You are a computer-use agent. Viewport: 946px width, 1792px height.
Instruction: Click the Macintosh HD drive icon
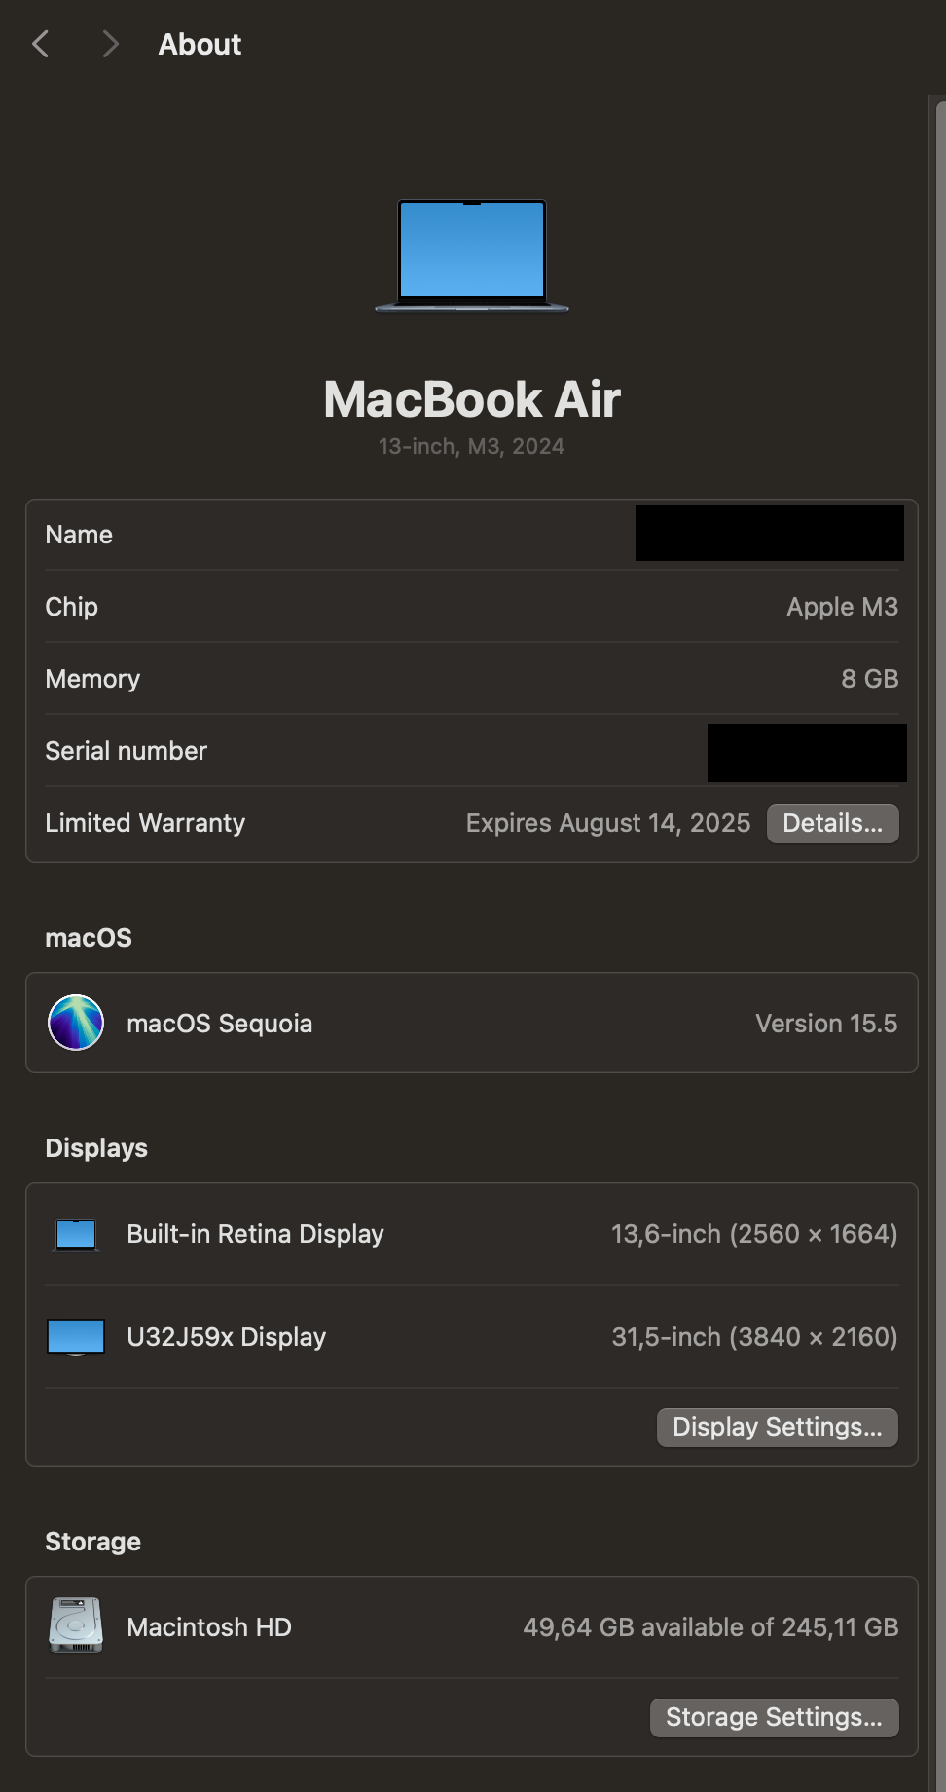coord(76,1625)
